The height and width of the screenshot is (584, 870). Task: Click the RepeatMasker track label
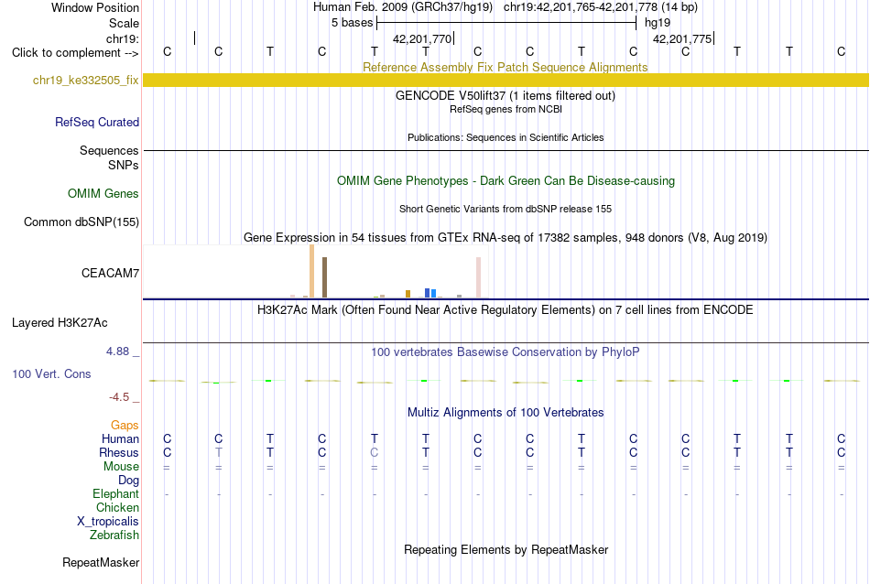coord(101,562)
